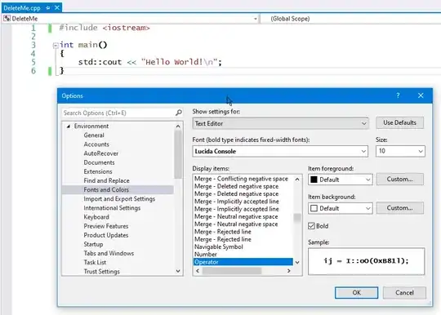This screenshot has height=315, width=441.
Task: Collapse the main() code outlining box
Action: (x=56, y=45)
